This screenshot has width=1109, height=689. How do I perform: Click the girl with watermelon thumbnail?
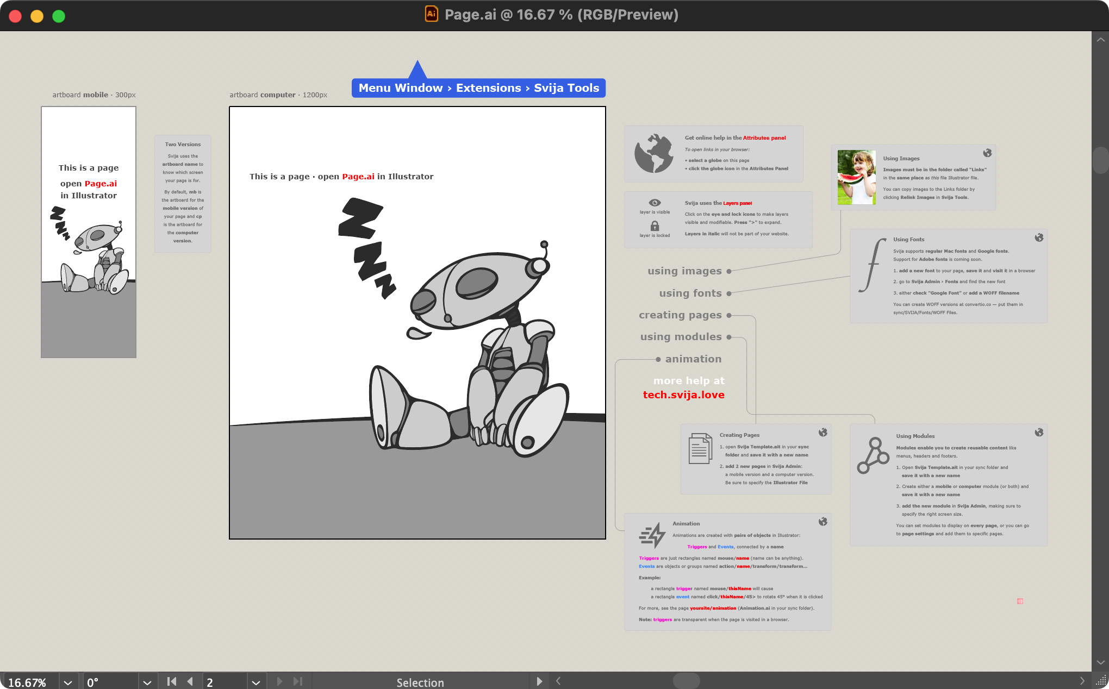click(856, 177)
